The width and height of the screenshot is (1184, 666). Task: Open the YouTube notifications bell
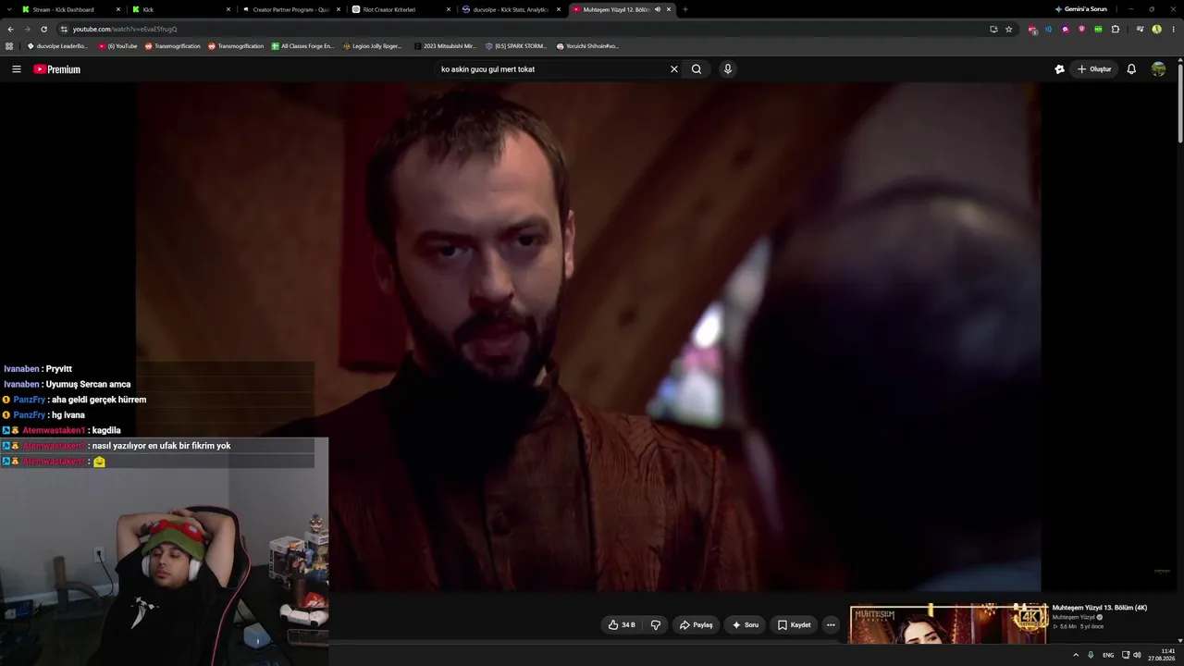[1131, 69]
